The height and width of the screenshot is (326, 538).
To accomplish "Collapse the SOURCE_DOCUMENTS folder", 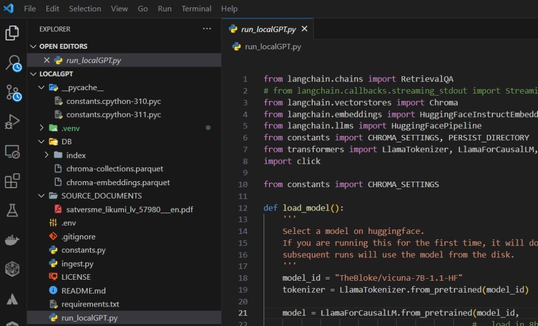I will click(x=41, y=196).
